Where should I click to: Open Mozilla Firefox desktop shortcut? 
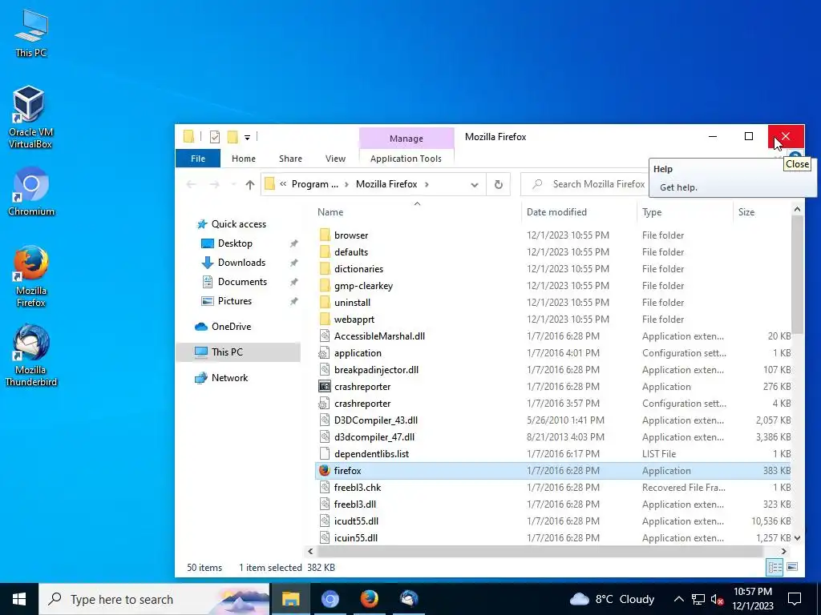pos(31,276)
